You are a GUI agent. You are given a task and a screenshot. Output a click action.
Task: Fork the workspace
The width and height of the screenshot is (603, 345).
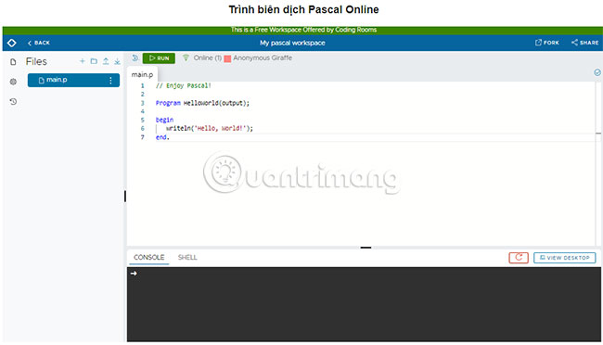point(546,43)
